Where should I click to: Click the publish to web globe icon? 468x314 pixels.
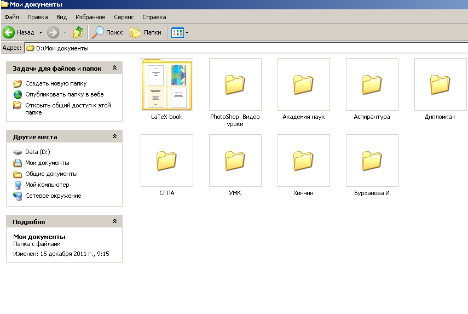point(18,95)
